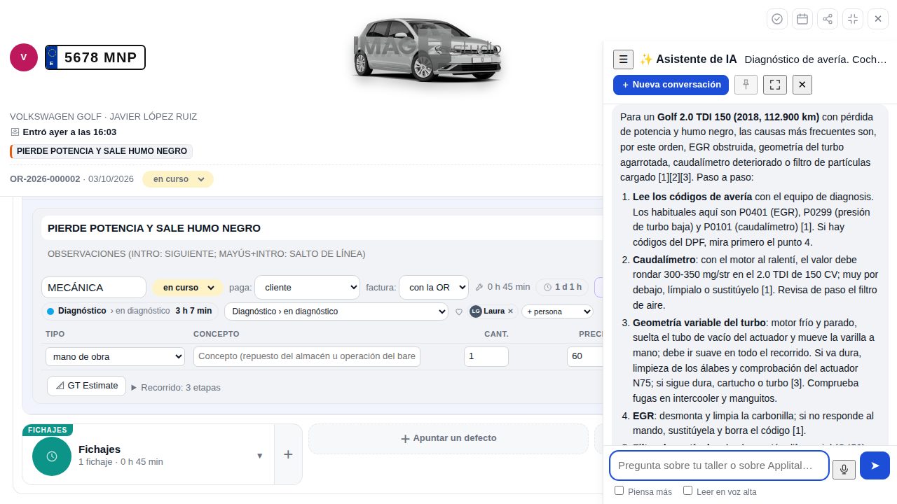Expand 'Recorrido: 3 etapas' disclosure
The width and height of the screenshot is (897, 504).
click(176, 387)
